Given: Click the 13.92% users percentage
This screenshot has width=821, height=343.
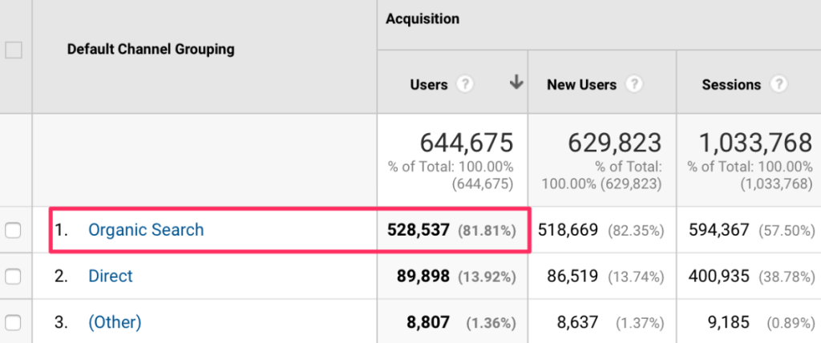Looking at the screenshot, I should (487, 276).
